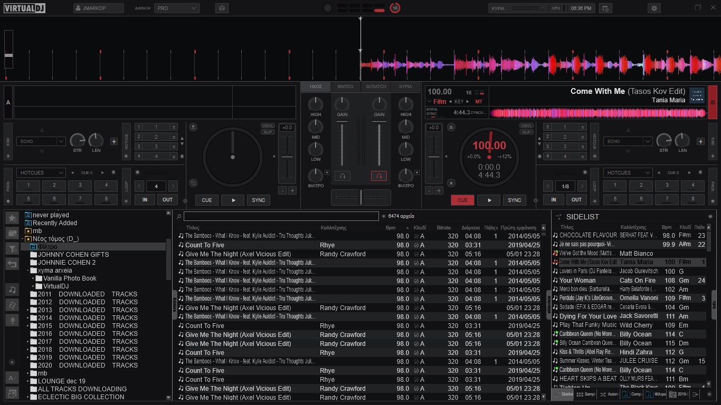Toggle SLIP mode on deck B

(526, 132)
